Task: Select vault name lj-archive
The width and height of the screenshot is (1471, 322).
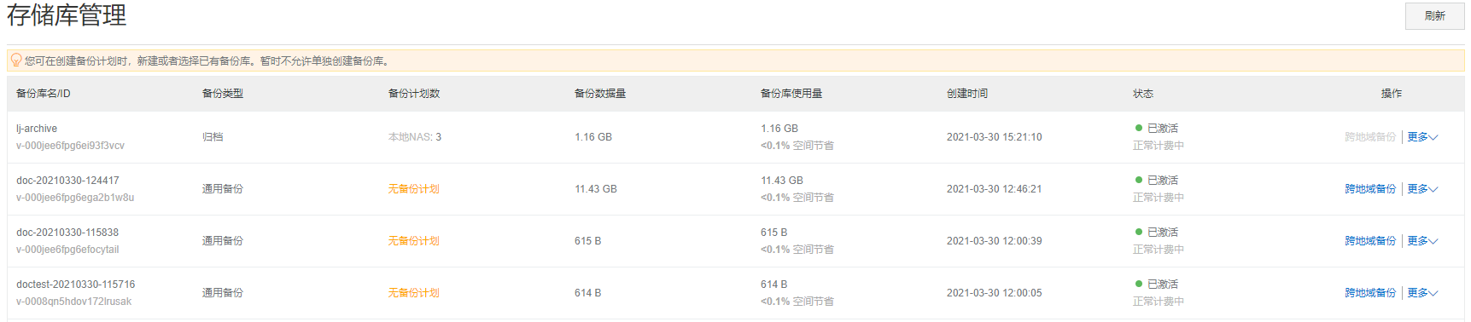Action: pyautogui.click(x=37, y=129)
